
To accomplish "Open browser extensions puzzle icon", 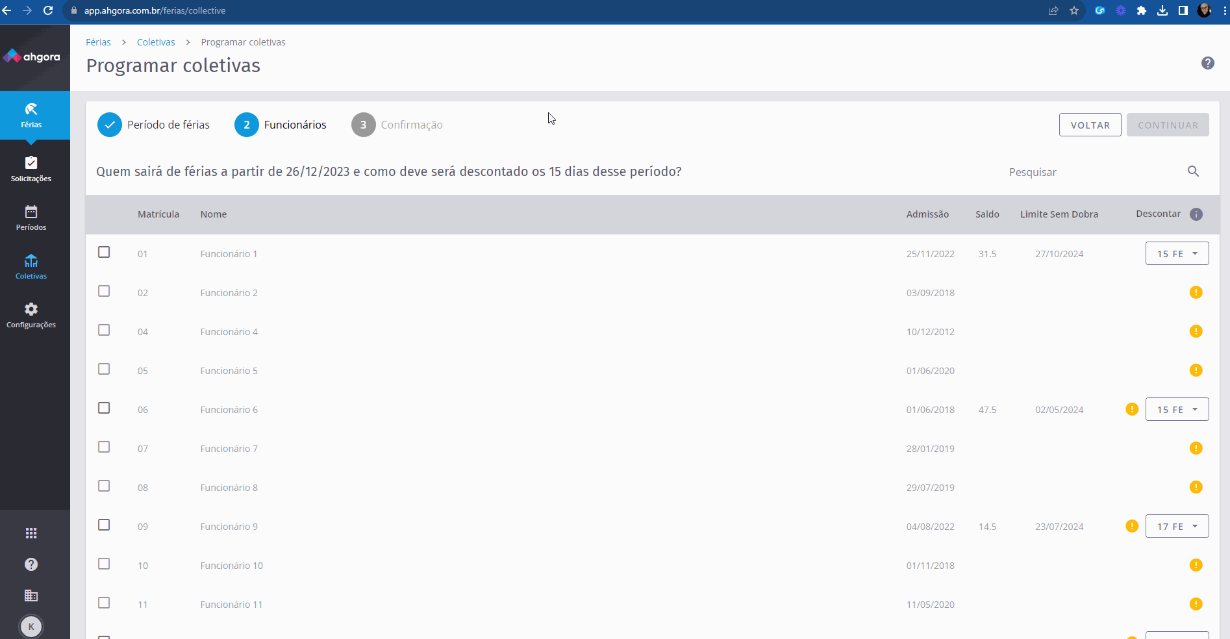I will (1142, 10).
